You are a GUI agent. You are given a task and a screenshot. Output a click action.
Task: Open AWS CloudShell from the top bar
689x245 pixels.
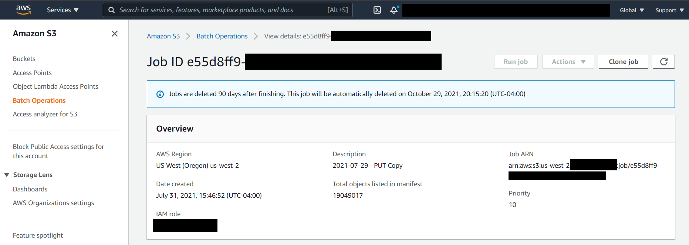coord(377,10)
